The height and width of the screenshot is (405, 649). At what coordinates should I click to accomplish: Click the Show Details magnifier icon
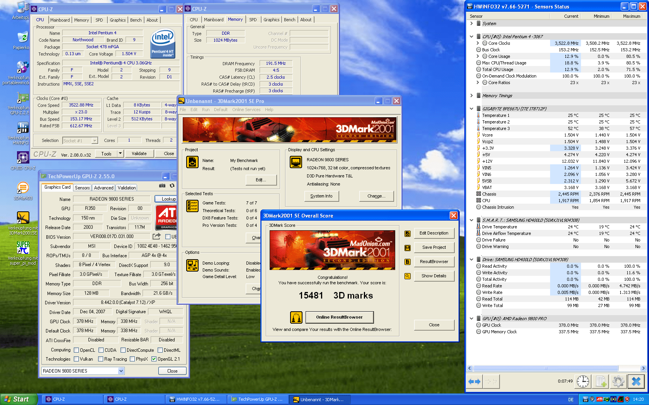407,276
